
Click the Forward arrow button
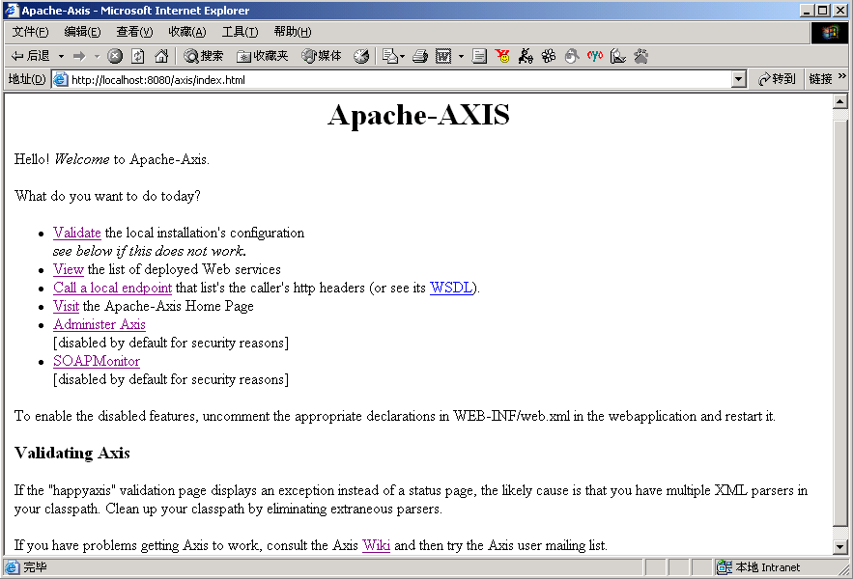79,56
